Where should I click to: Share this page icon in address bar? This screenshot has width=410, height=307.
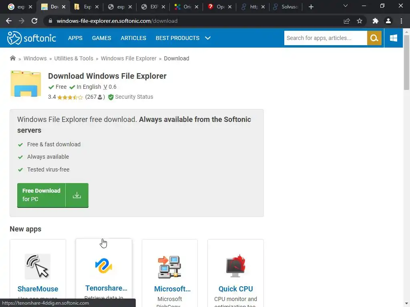point(347,21)
